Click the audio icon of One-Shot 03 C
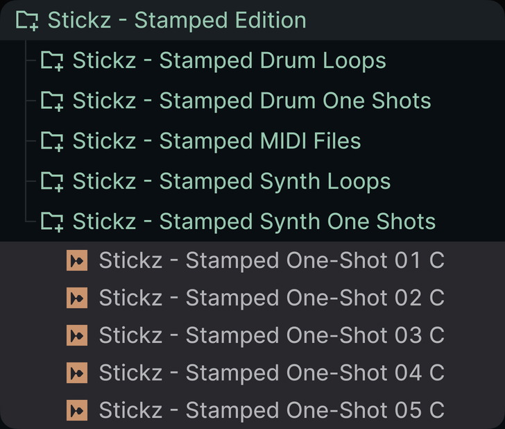The height and width of the screenshot is (429, 505). tap(77, 335)
